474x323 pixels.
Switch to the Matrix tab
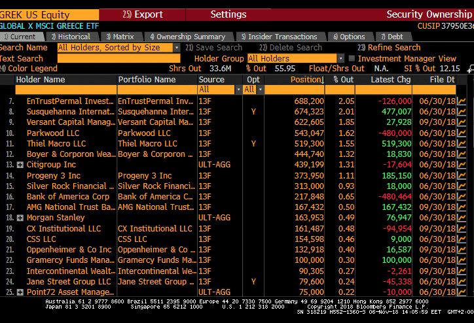coord(120,37)
